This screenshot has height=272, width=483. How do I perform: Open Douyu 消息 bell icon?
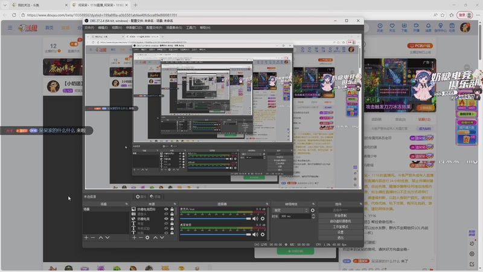(x=428, y=27)
